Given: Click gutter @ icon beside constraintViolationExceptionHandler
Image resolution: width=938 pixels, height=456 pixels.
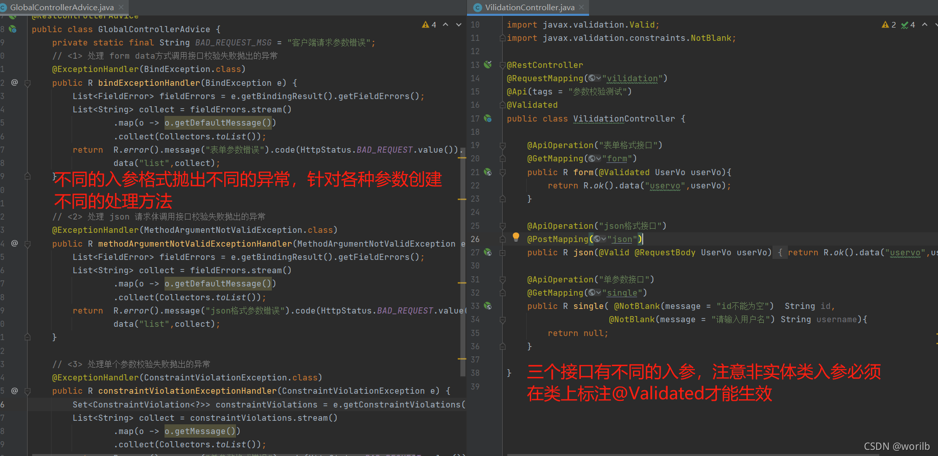Looking at the screenshot, I should (x=14, y=391).
